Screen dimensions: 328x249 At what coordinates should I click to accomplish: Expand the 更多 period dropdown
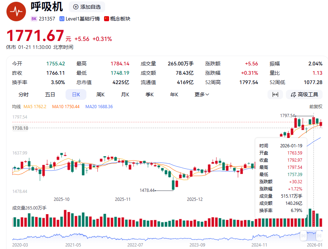point(202,94)
